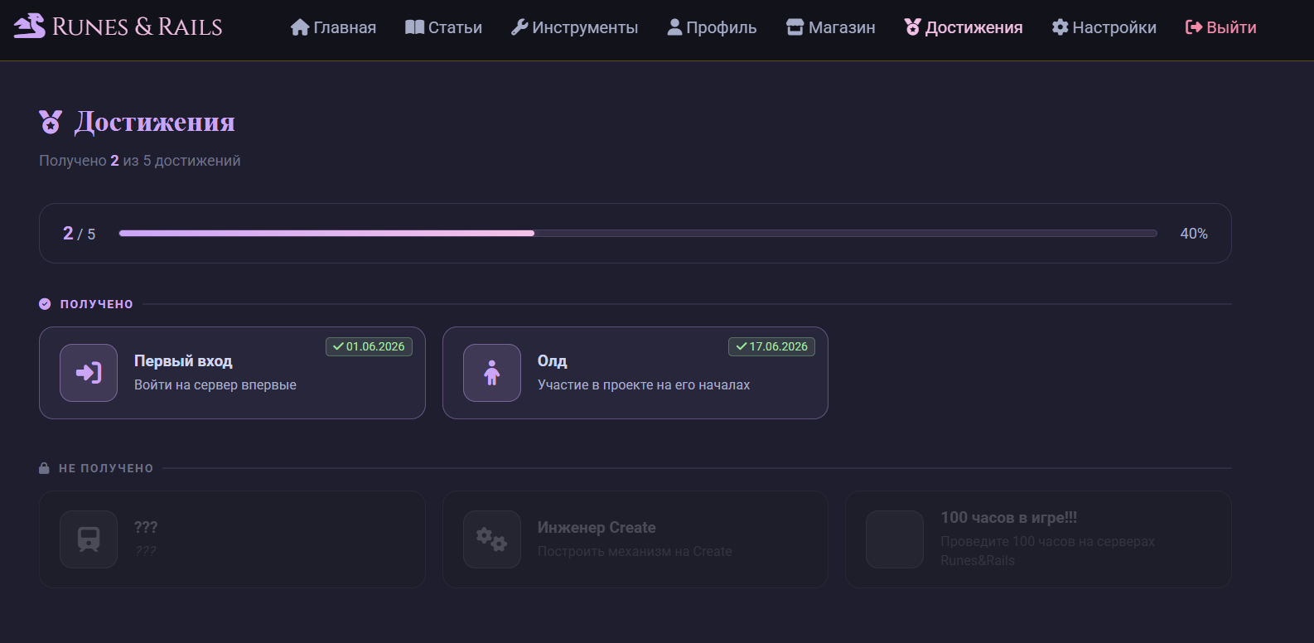Click the Олд achievement title
The width and height of the screenshot is (1314, 643).
553,361
